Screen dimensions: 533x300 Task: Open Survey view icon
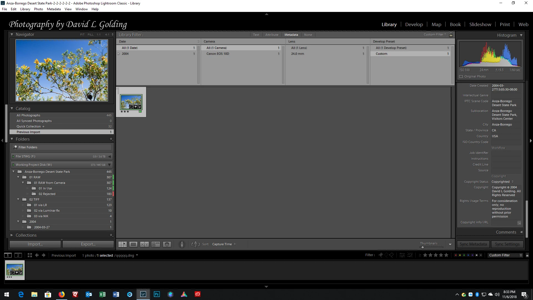(x=155, y=244)
